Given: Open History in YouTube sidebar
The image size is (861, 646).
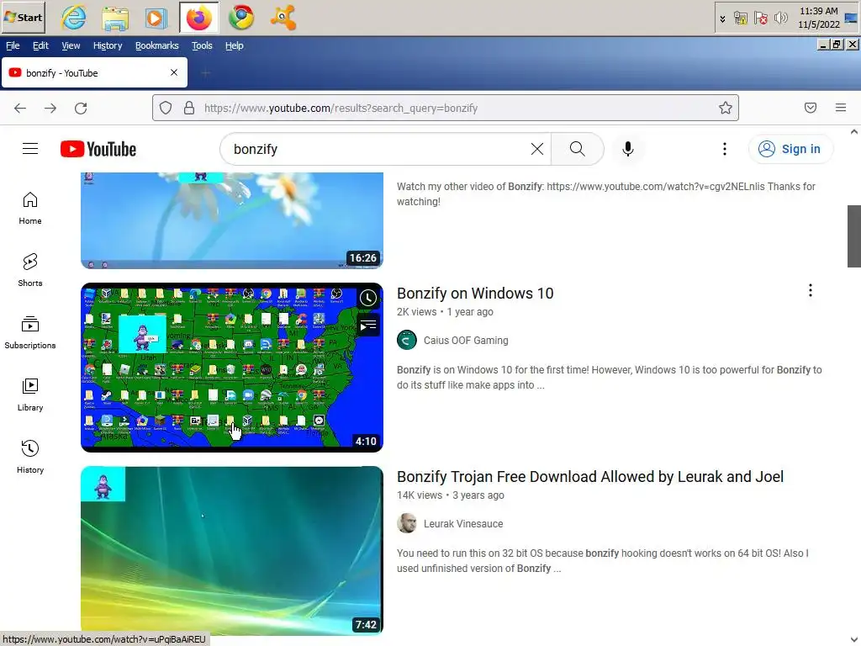Looking at the screenshot, I should (x=30, y=457).
